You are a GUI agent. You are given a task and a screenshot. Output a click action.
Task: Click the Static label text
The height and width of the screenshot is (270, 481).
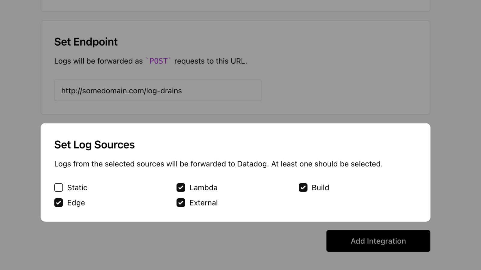click(77, 187)
